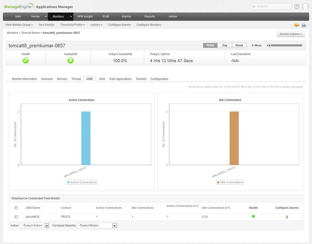Viewport: 312px width, 244px height.
Task: Sort by Idle Connections column header
Action: (x=143, y=208)
